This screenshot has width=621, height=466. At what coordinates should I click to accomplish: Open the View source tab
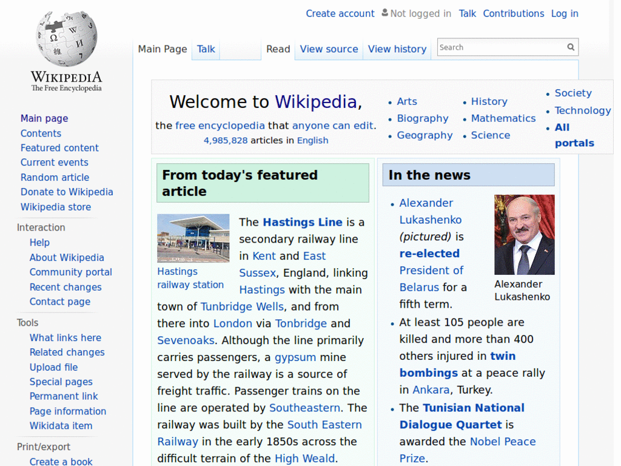(x=329, y=49)
